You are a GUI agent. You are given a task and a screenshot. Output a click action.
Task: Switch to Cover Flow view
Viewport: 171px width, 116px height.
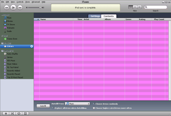[139, 7]
